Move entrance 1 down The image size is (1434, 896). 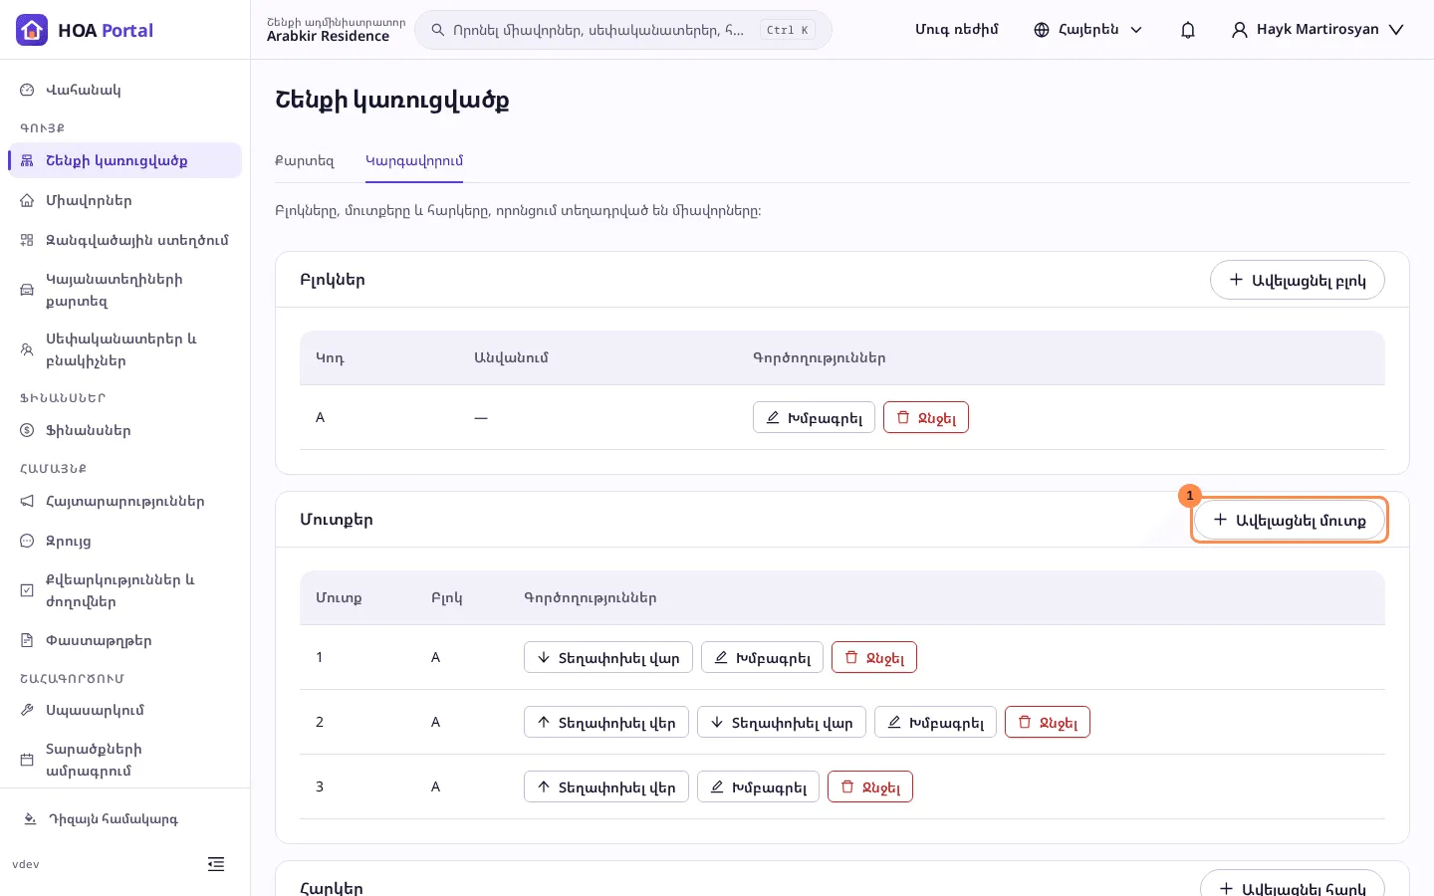[x=608, y=657]
